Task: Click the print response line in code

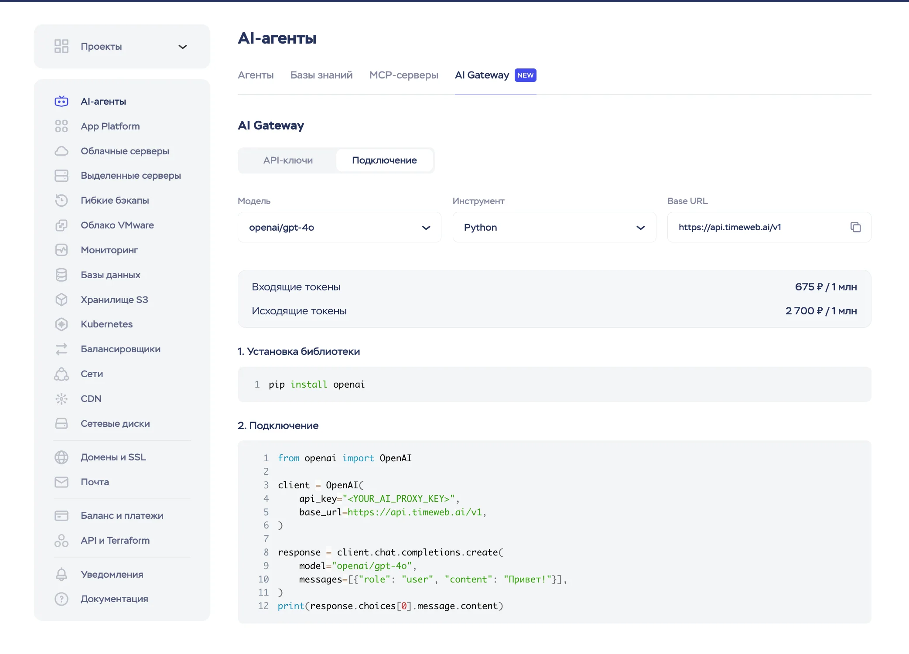Action: click(x=390, y=606)
